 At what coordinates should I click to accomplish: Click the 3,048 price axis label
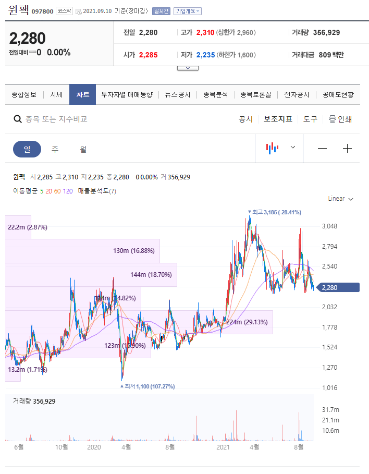pyautogui.click(x=330, y=226)
